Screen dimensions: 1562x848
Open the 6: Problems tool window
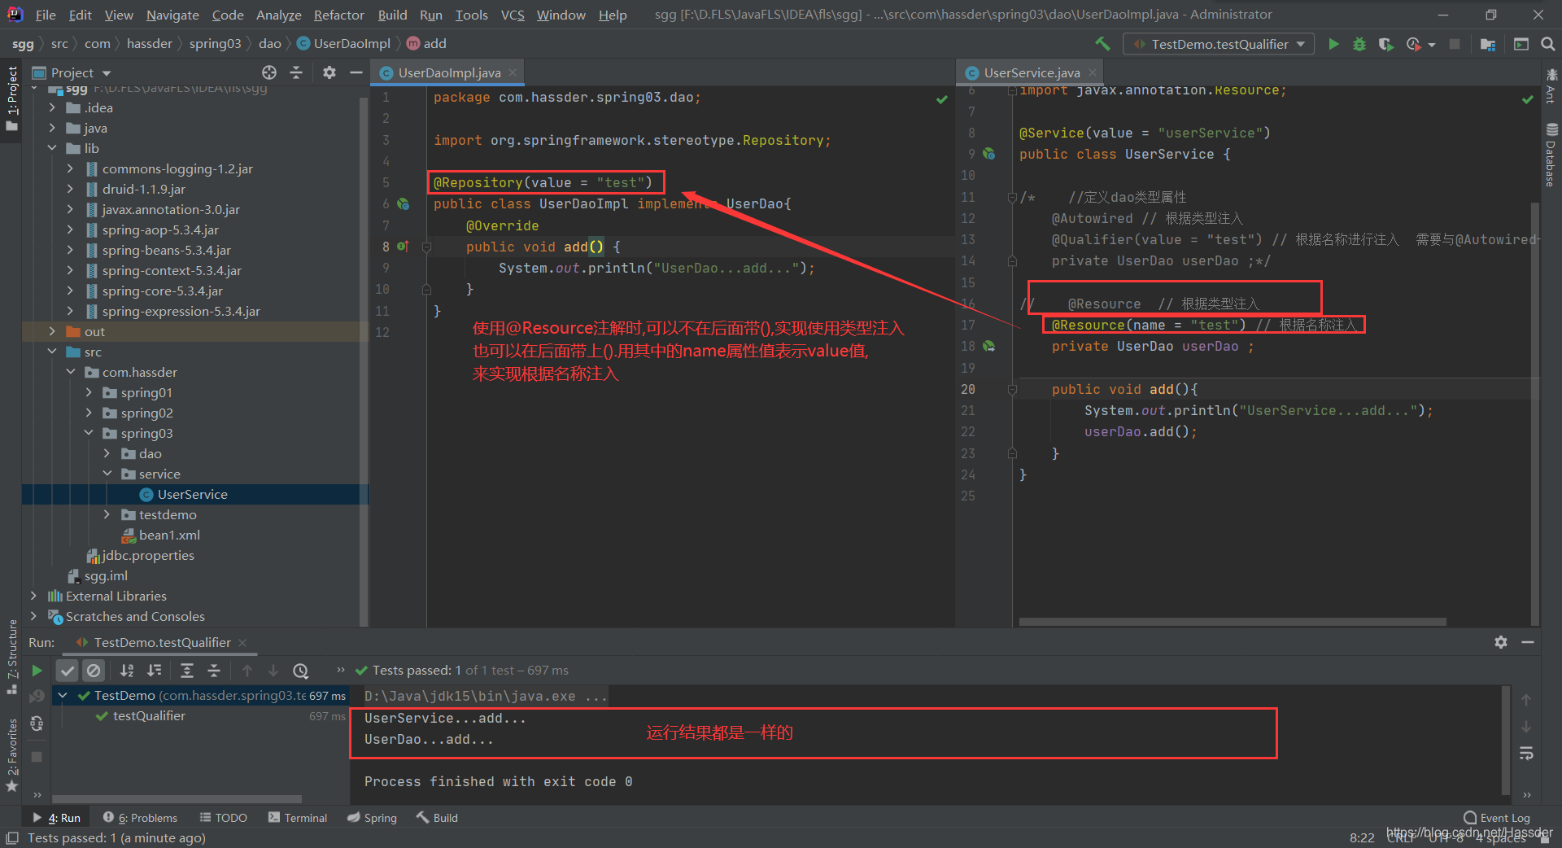pyautogui.click(x=140, y=818)
